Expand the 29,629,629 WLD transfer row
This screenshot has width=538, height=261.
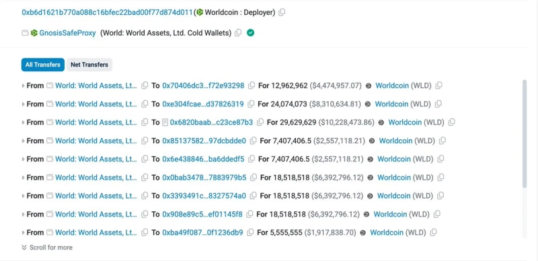click(24, 122)
